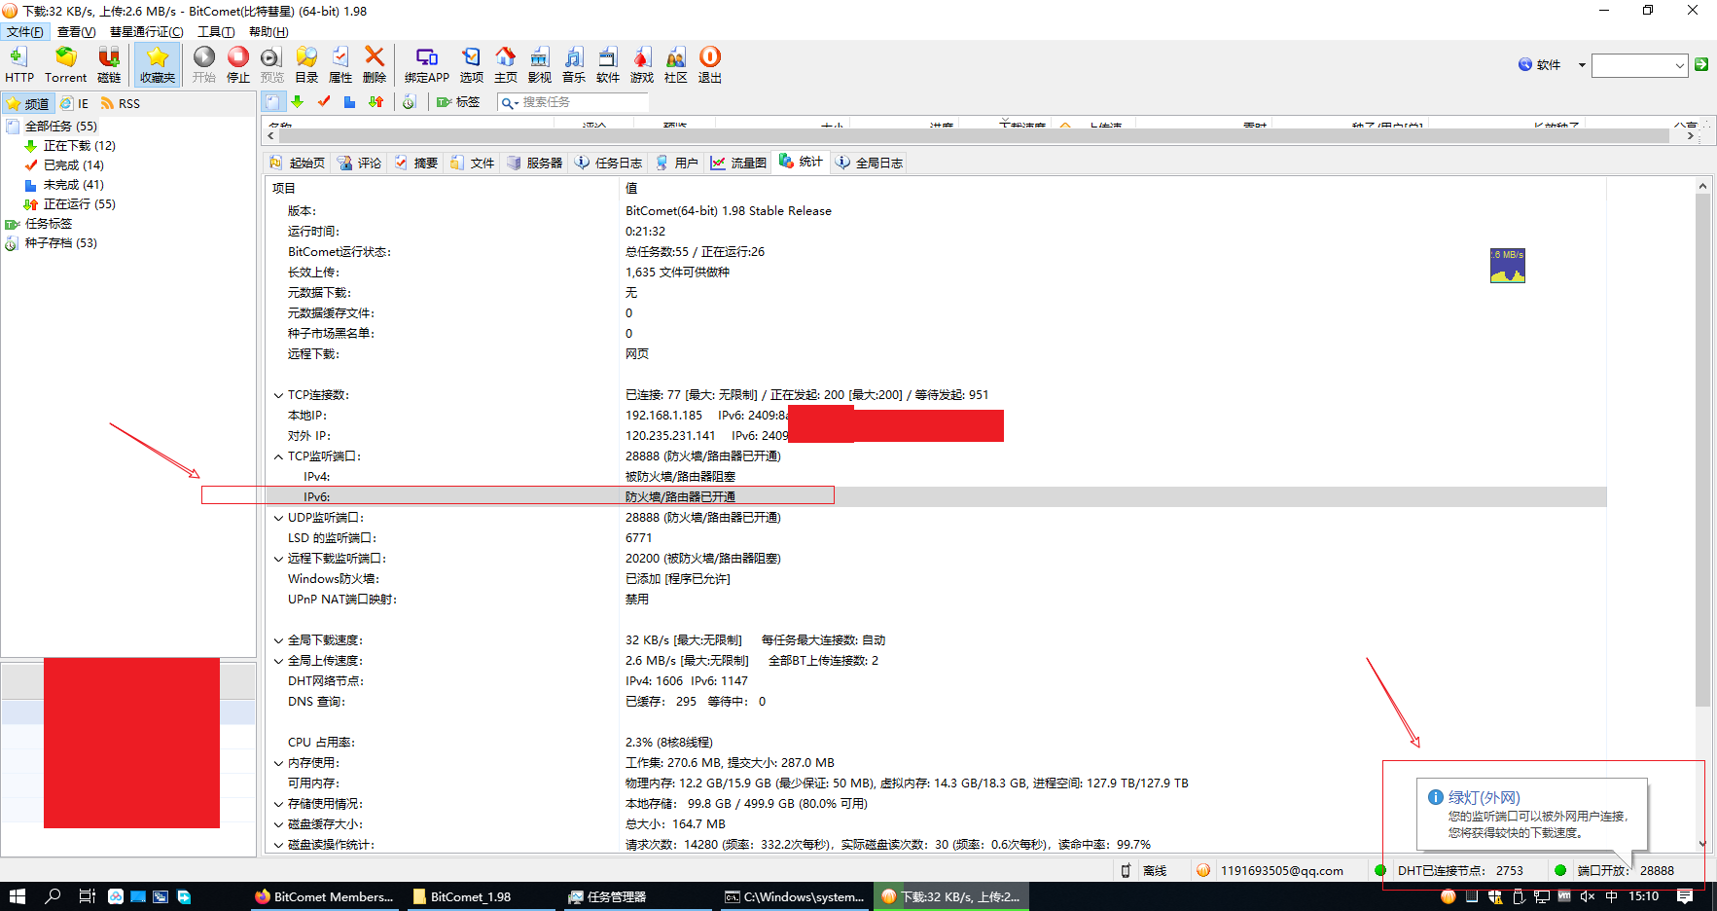Click the green go arrow beside the search box

coord(1701,64)
